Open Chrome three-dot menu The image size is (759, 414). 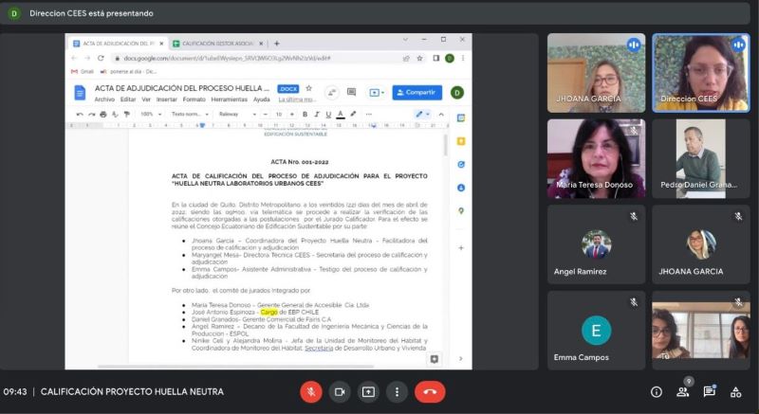pos(463,58)
